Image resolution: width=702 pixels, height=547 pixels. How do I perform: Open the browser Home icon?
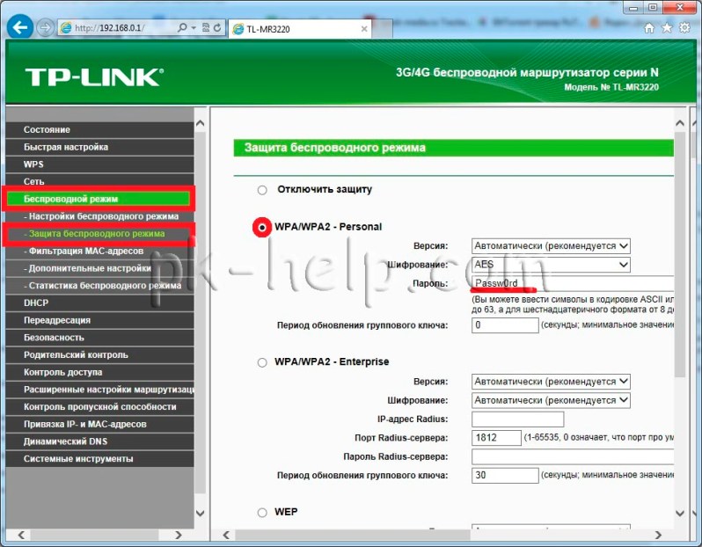[648, 28]
